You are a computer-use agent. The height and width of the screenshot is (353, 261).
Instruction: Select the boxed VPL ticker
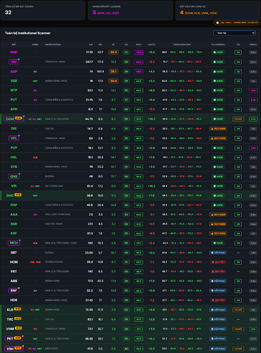13,138
